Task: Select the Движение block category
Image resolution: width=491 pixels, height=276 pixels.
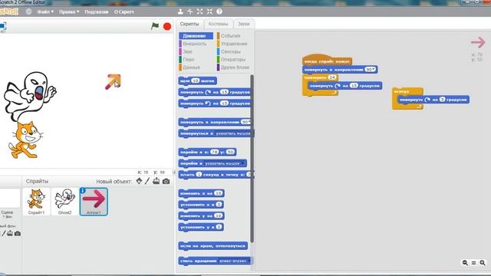Action: pyautogui.click(x=196, y=36)
